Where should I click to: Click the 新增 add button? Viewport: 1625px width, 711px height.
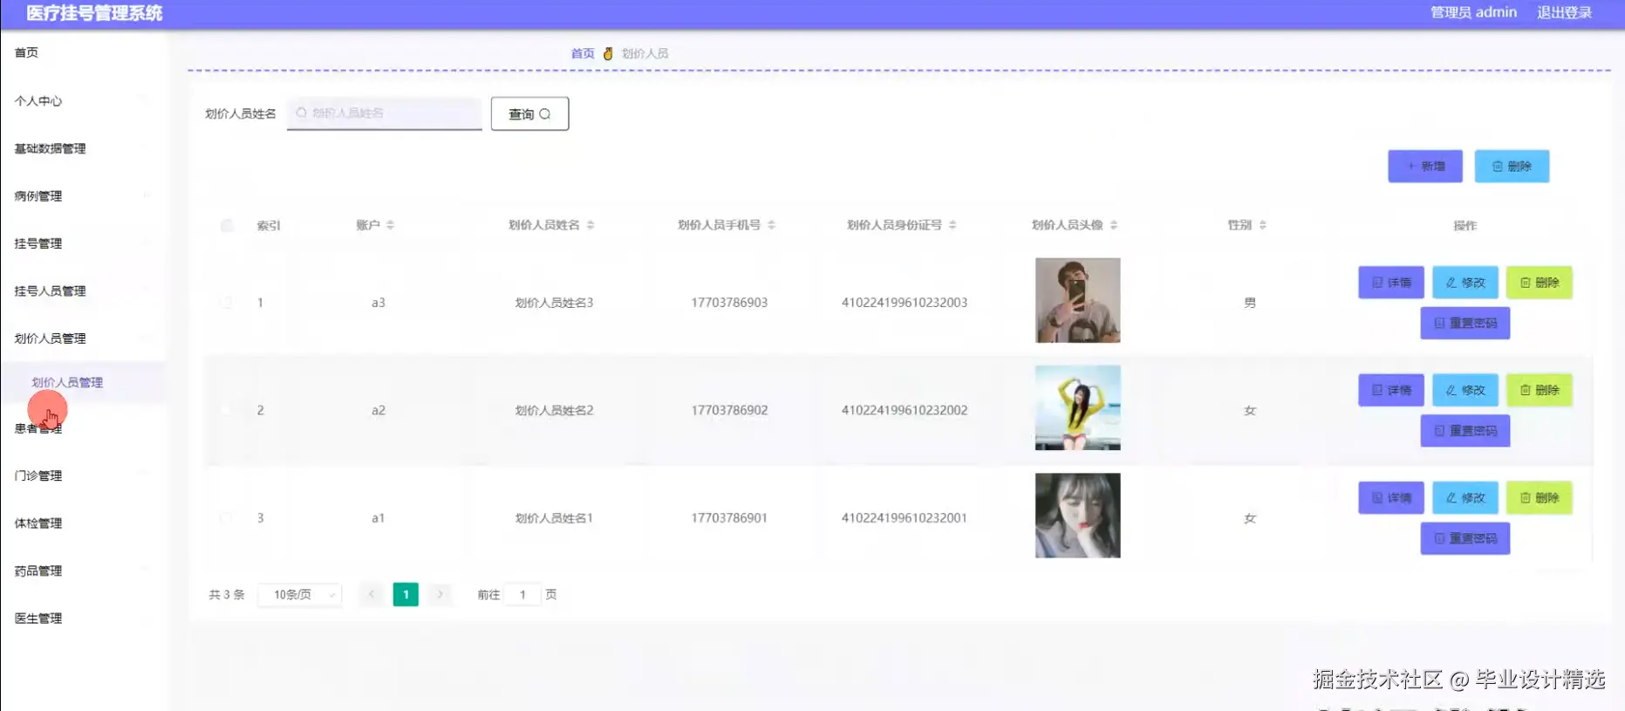point(1425,166)
